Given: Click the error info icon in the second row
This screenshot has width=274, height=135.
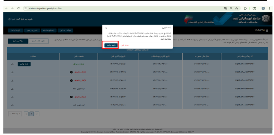Looking at the screenshot, I should pos(71,72).
